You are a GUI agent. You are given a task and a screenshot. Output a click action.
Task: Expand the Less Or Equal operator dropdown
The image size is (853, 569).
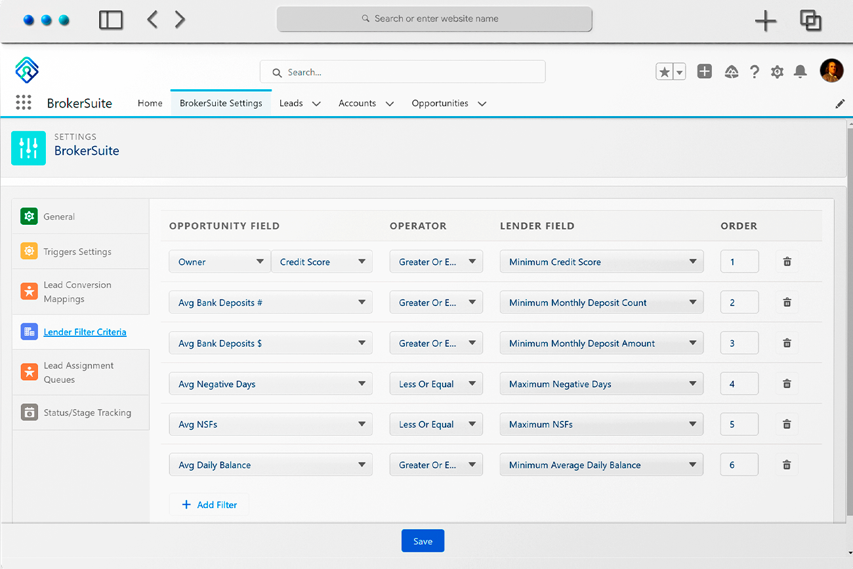436,383
